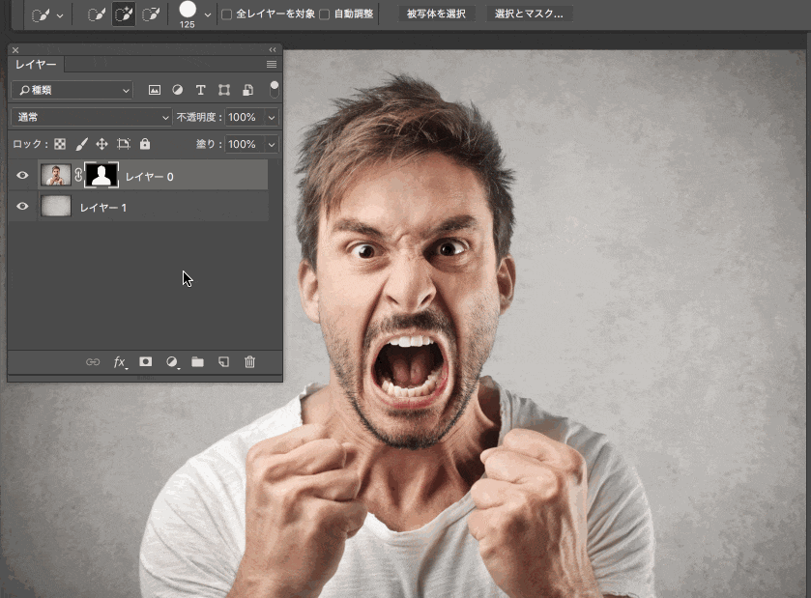Toggle prevent artboard auto-nesting lock
Viewport: 811px width, 598px height.
click(123, 144)
